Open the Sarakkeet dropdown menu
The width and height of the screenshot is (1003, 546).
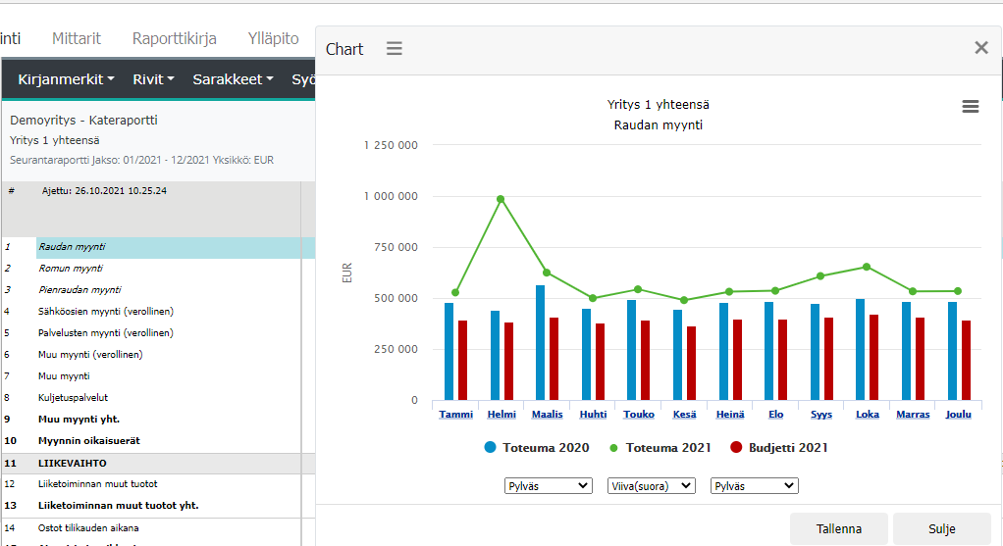[233, 79]
